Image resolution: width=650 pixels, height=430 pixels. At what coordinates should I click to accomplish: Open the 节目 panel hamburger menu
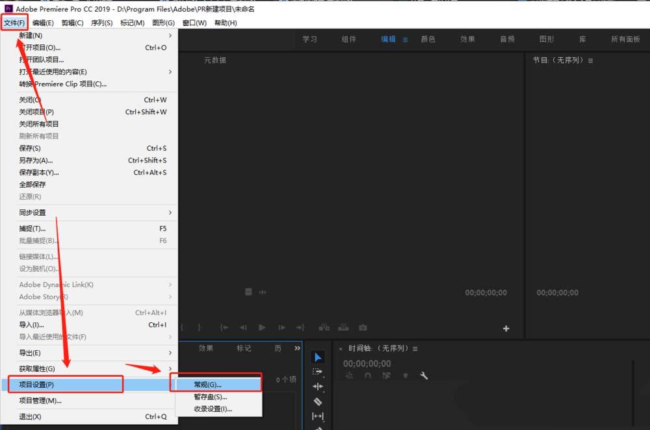pyautogui.click(x=590, y=60)
